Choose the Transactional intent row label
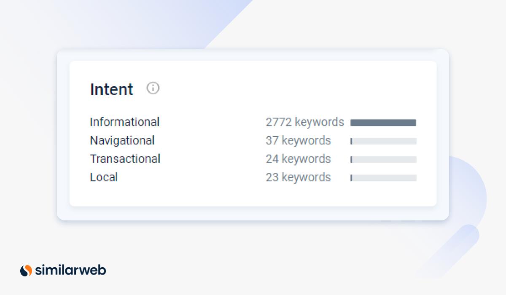This screenshot has height=295, width=506. [x=125, y=159]
